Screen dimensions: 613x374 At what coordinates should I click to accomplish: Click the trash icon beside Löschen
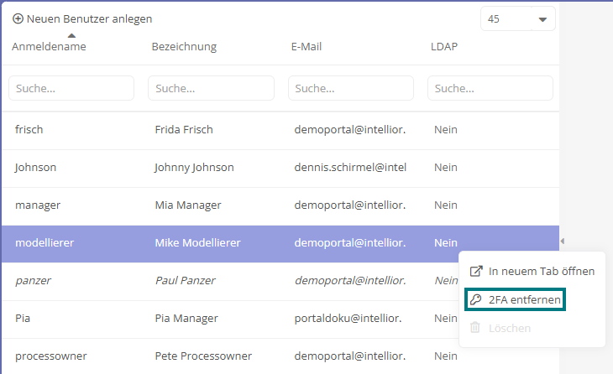475,328
